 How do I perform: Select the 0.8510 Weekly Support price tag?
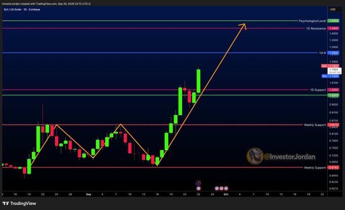(333, 125)
